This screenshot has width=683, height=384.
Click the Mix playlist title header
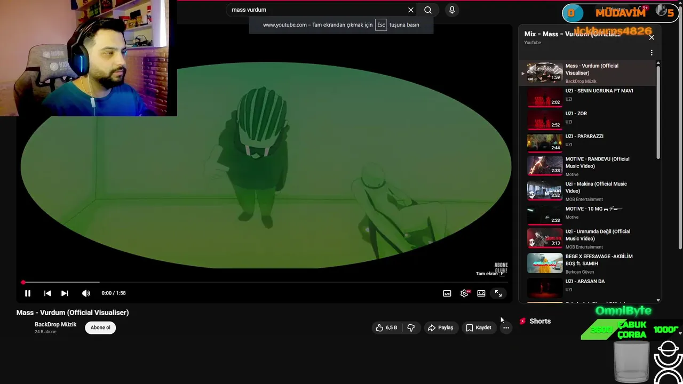[x=573, y=34]
